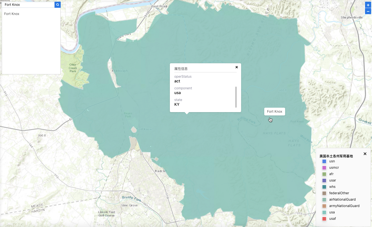Click the usmcr legend color swatch

tap(324, 168)
